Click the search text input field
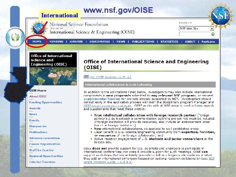236x177 pixels. coord(194,34)
